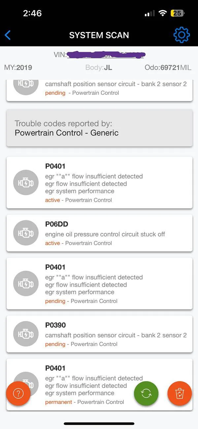Tap engine icon beside P06DD code
198x429 pixels.
click(x=26, y=233)
